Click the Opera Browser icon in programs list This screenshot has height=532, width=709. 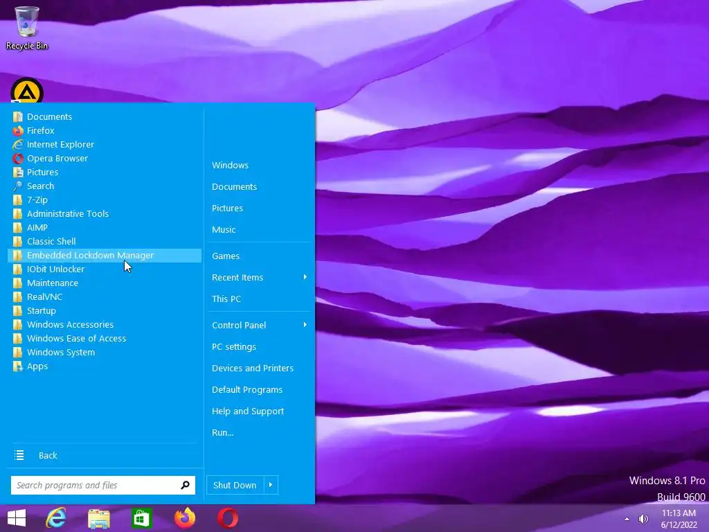click(x=17, y=159)
